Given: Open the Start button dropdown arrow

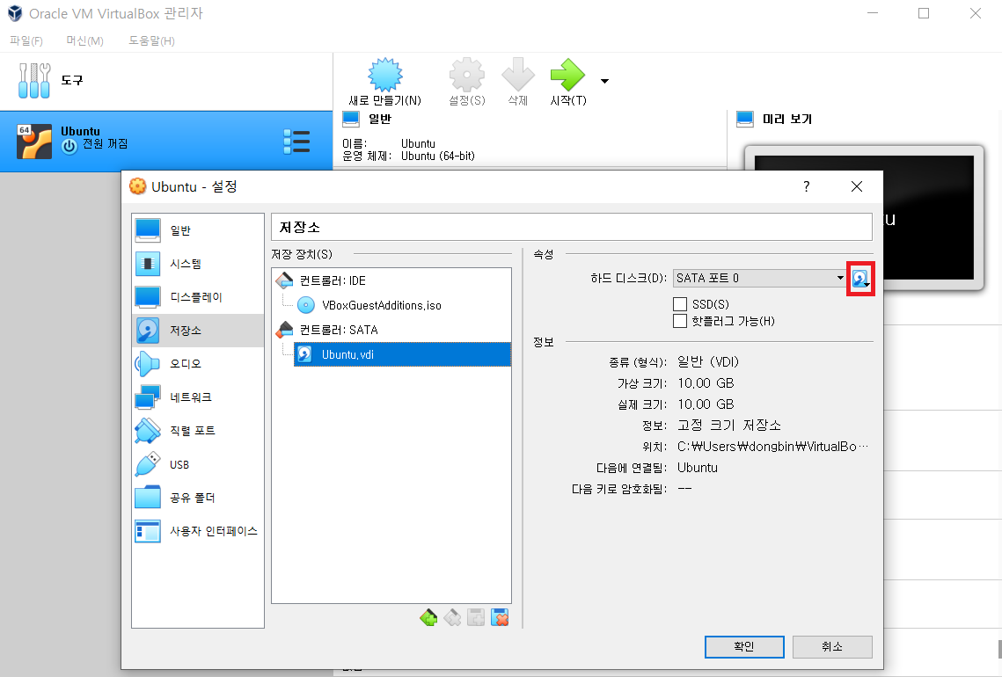Looking at the screenshot, I should point(604,81).
